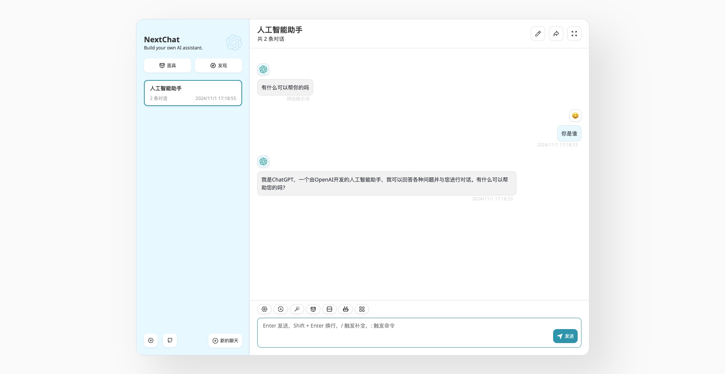Open plugins via four-squares grid icon
The width and height of the screenshot is (725, 374).
[362, 309]
